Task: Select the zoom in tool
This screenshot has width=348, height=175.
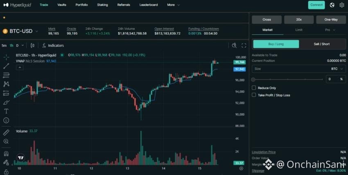Action: click(6, 141)
